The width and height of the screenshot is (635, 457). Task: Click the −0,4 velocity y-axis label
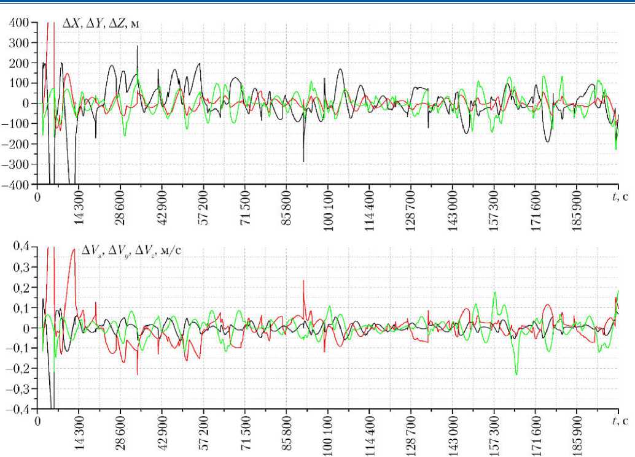[x=17, y=409]
